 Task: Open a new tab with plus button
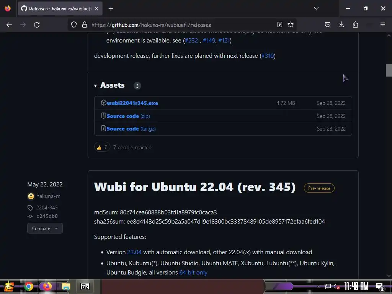[111, 9]
